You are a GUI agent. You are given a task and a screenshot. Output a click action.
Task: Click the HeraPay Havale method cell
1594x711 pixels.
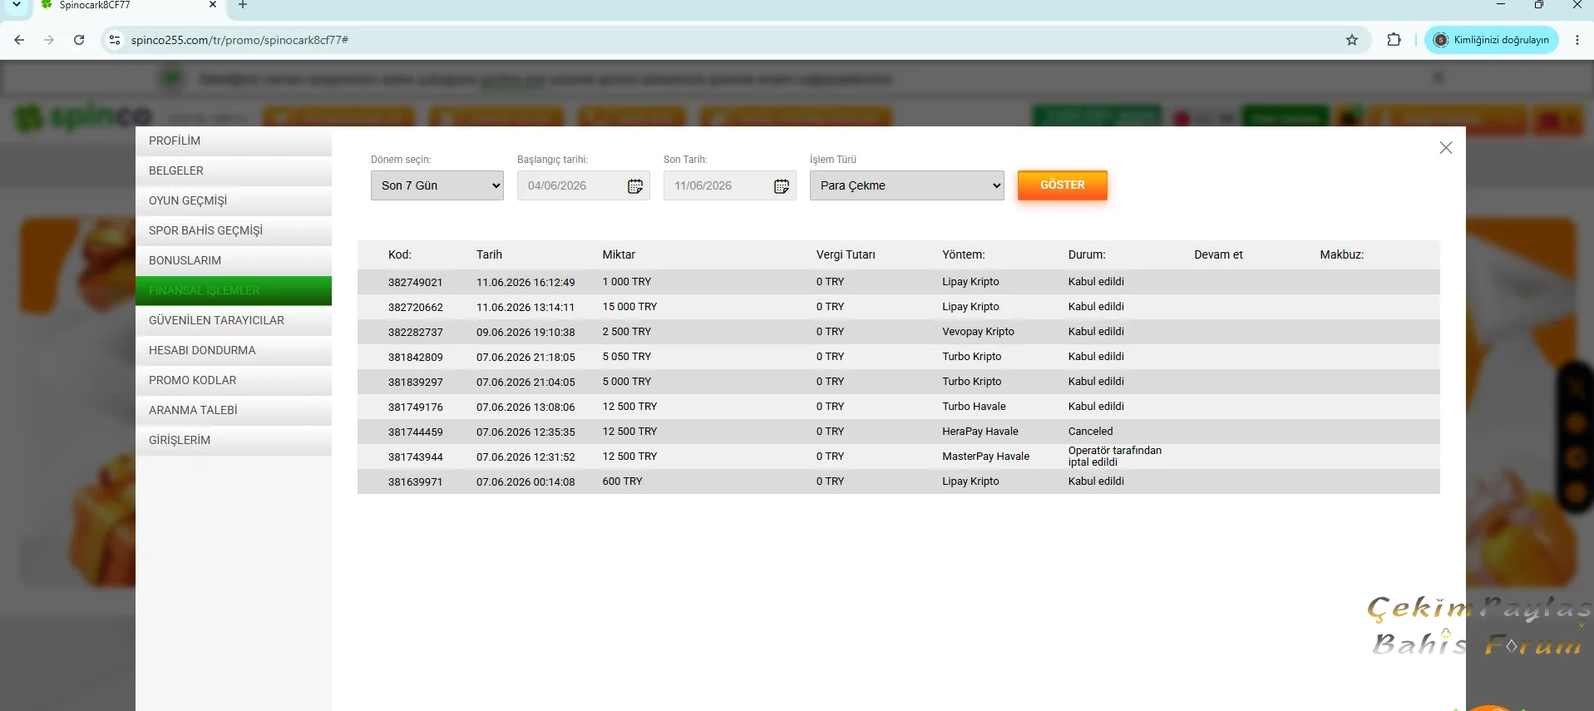click(980, 432)
